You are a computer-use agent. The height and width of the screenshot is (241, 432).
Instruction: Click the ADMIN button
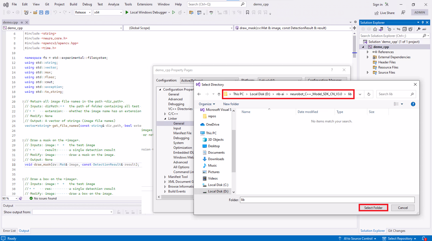(x=420, y=12)
